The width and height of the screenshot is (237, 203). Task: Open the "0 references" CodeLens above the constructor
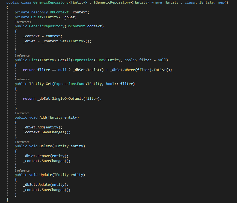23,22
